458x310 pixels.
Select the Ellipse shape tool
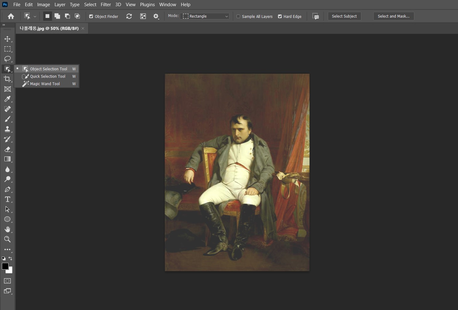(7, 219)
